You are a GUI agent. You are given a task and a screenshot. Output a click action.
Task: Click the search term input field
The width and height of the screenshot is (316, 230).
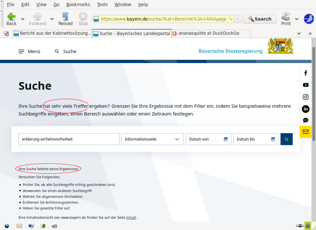69,139
